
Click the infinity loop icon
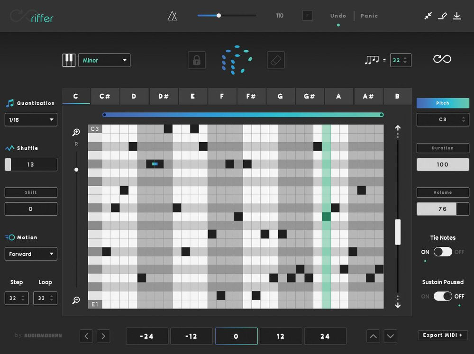(x=442, y=59)
